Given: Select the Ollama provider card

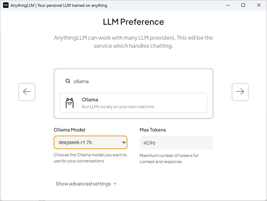Looking at the screenshot, I should [x=133, y=103].
